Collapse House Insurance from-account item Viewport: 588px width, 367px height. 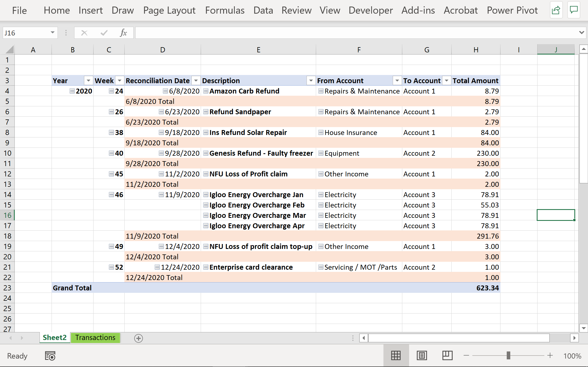pyautogui.click(x=321, y=133)
